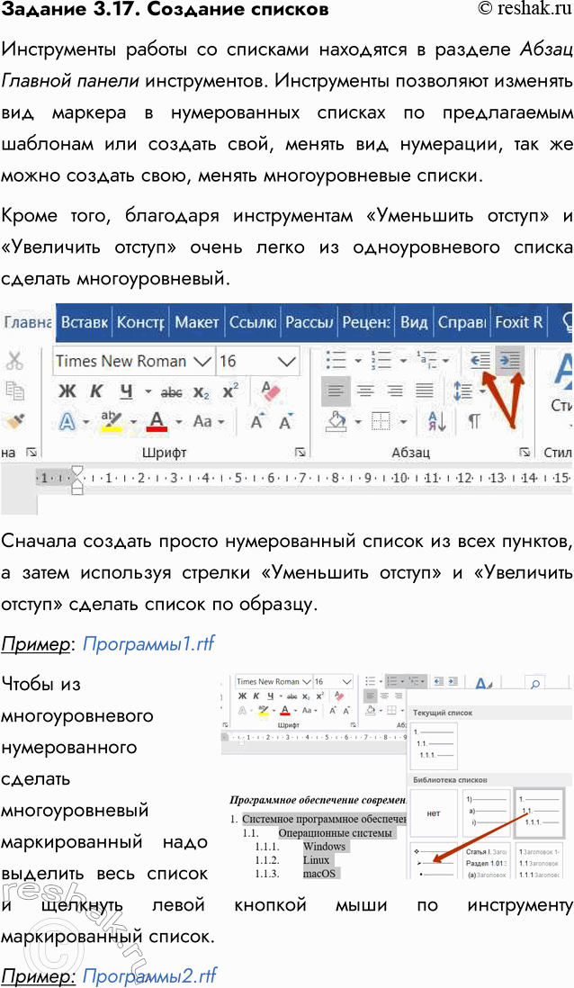Click Increase Indent in the upper ribbon
This screenshot has width=574, height=988.
510,361
